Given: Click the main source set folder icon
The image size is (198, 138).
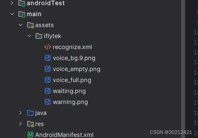Looking at the screenshot, I should click(22, 14).
